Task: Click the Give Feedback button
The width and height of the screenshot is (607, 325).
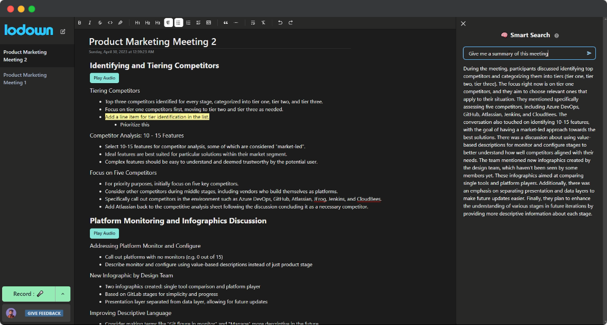Action: point(44,313)
